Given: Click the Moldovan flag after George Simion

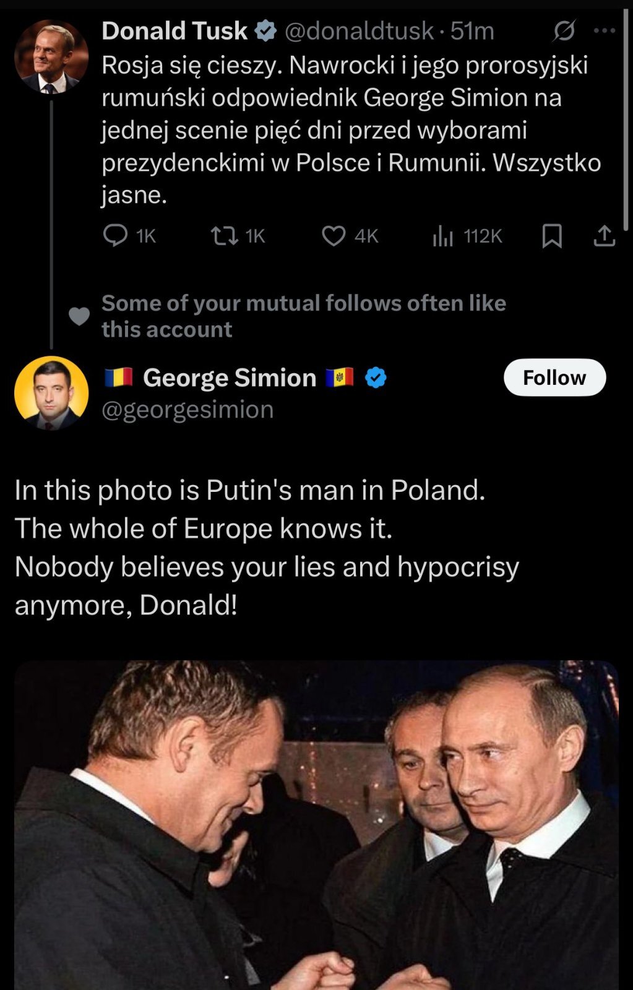Looking at the screenshot, I should [339, 377].
